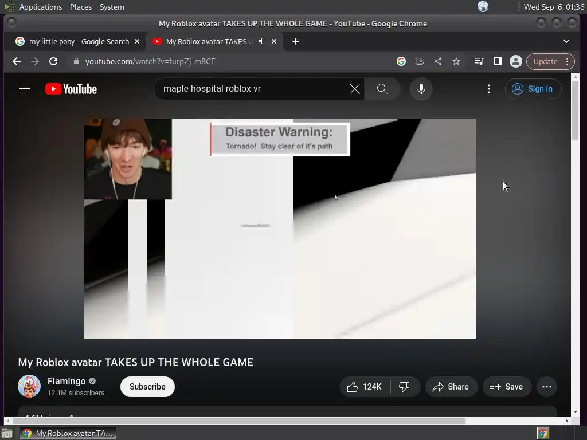This screenshot has width=587, height=440.
Task: Mute the tab via speaker icon
Action: (261, 41)
